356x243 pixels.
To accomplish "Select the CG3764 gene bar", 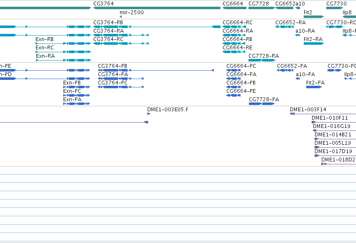I will coord(157,8).
